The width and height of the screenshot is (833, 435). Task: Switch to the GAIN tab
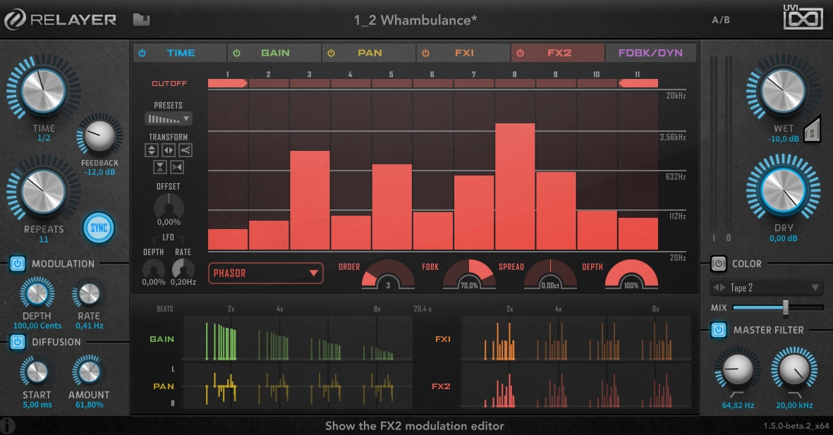point(274,53)
